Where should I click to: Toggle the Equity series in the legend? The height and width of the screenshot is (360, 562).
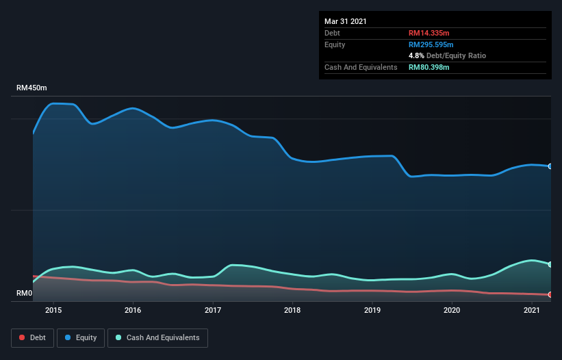tap(81, 337)
